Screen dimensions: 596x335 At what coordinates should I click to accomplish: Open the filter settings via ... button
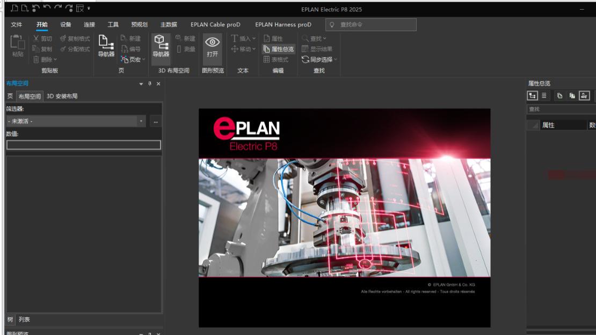click(x=155, y=121)
